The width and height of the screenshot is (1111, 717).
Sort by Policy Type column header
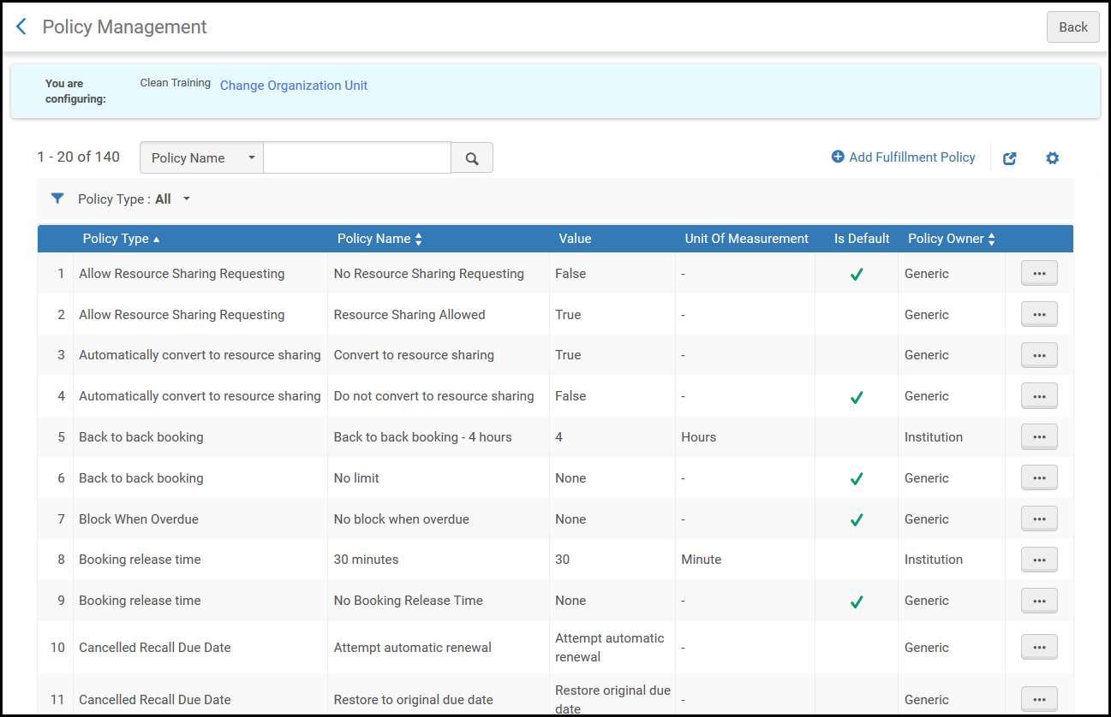click(x=121, y=239)
